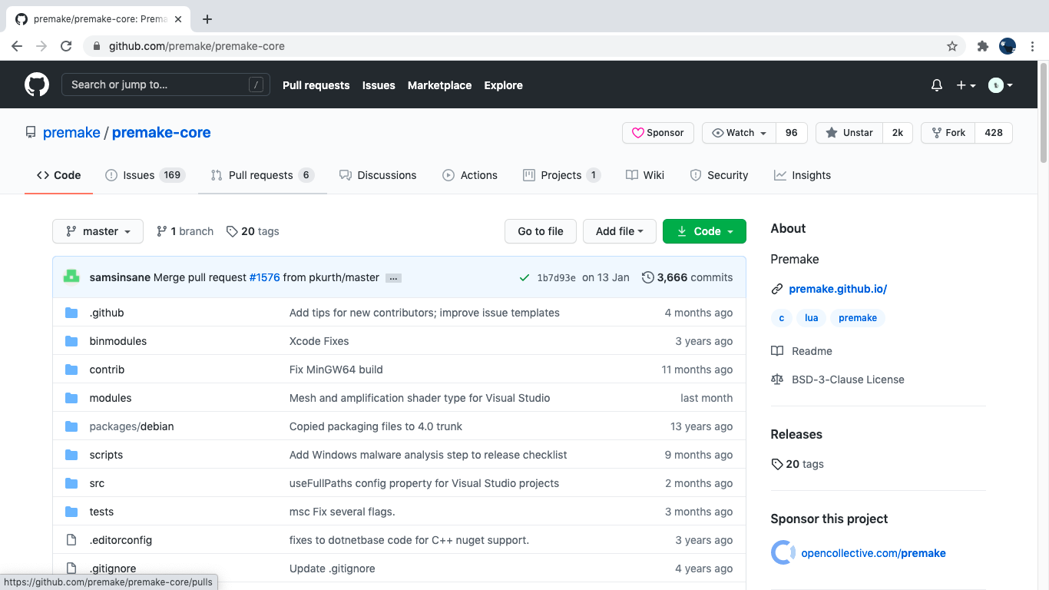Screen dimensions: 1049x590
Task: Click the src folder icon
Action: click(x=71, y=483)
